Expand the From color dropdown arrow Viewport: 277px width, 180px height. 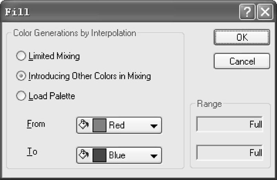(154, 126)
